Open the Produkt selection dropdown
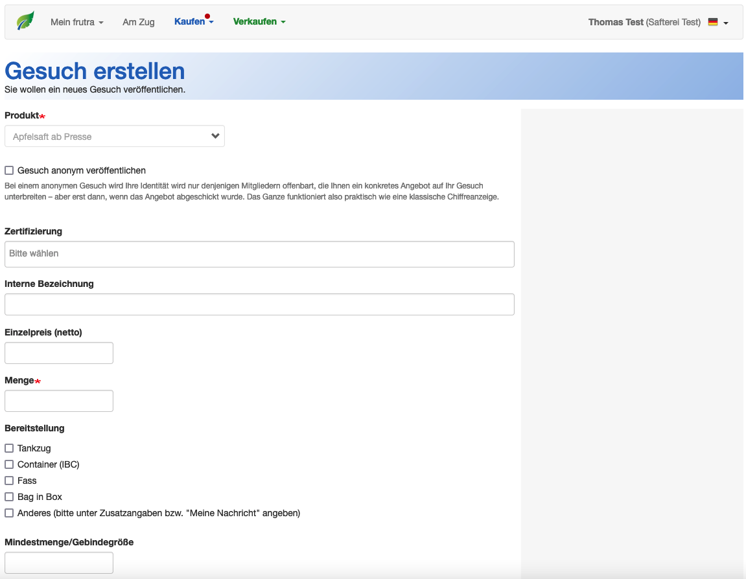746x579 pixels. point(115,137)
